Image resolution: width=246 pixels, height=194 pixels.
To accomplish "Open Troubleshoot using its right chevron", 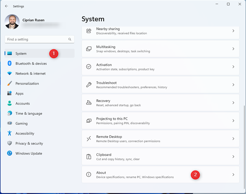I will click(233, 85).
